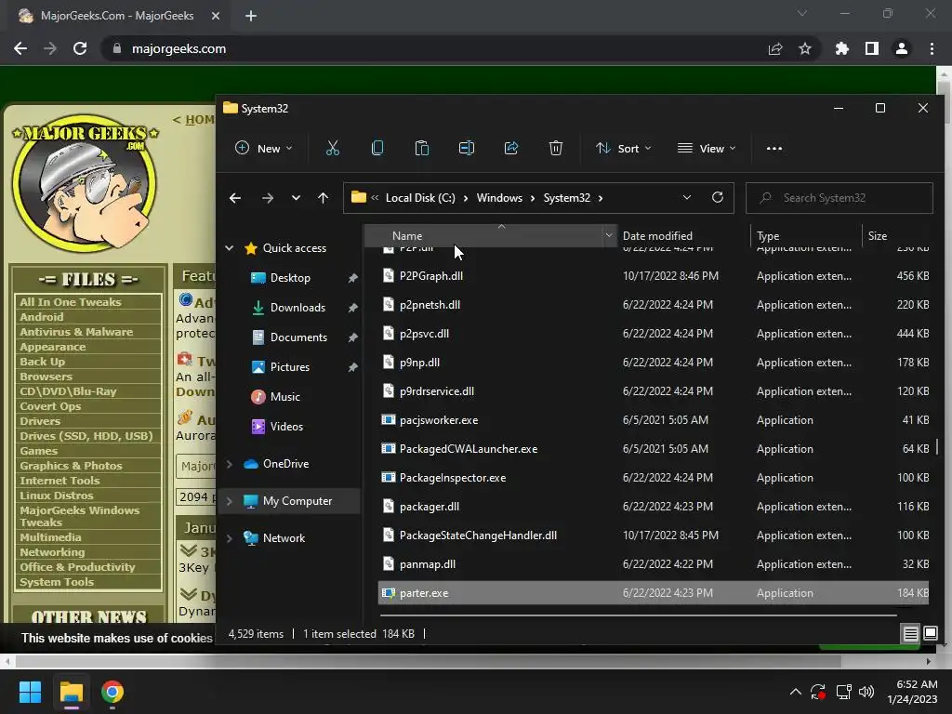Open Chrome side panel icon
Viewport: 952px width, 714px height.
872,48
